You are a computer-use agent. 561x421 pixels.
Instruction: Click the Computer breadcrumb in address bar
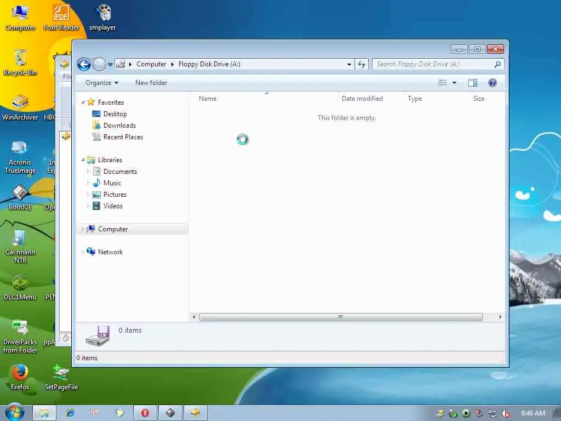151,64
